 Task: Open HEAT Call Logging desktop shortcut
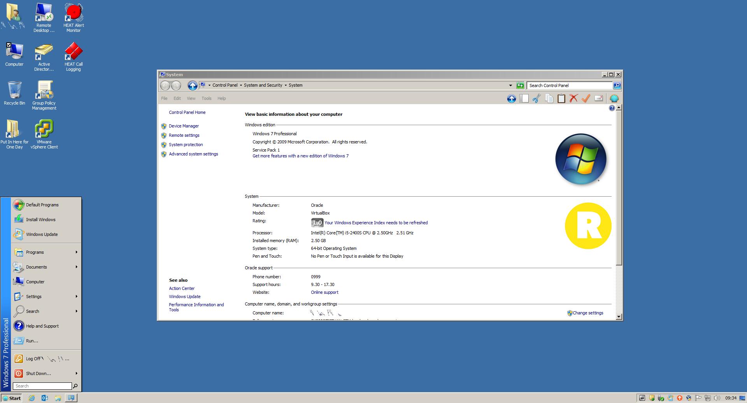(x=73, y=57)
